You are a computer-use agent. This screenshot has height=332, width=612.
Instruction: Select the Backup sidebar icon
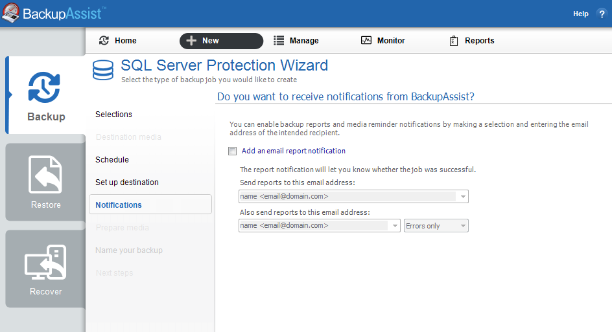[44, 87]
